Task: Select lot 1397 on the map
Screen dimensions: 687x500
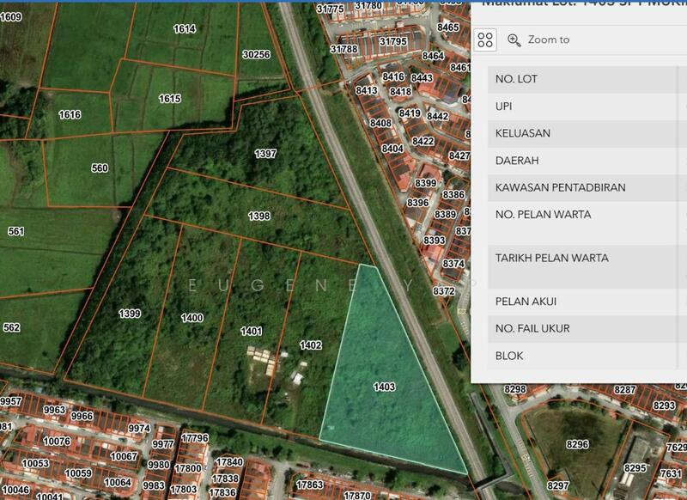Action: point(265,154)
